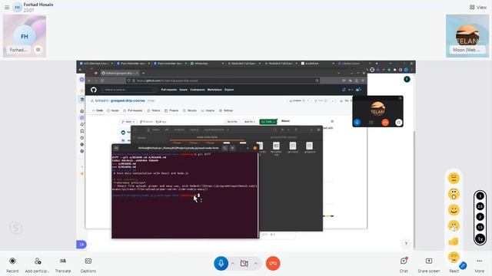This screenshot has width=492, height=276.
Task: Open Explore in GitHub header
Action: tap(229, 90)
